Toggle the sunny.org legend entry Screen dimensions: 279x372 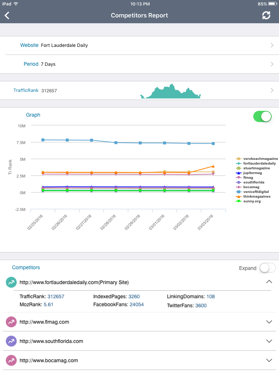coord(248,201)
